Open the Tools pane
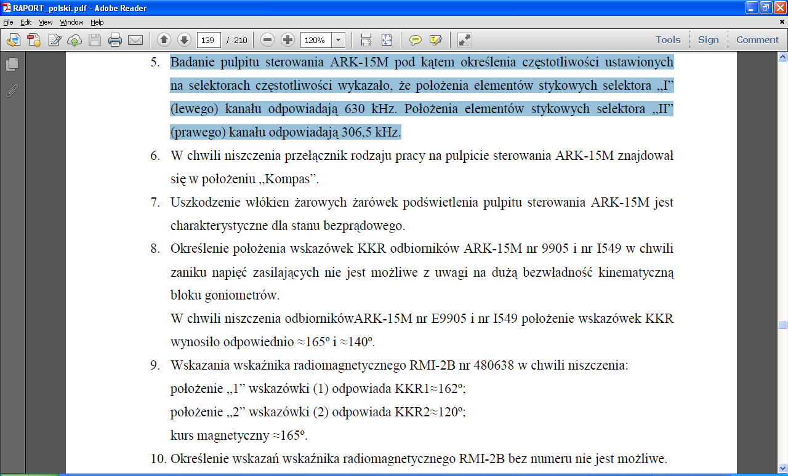This screenshot has height=476, width=788. pos(668,40)
